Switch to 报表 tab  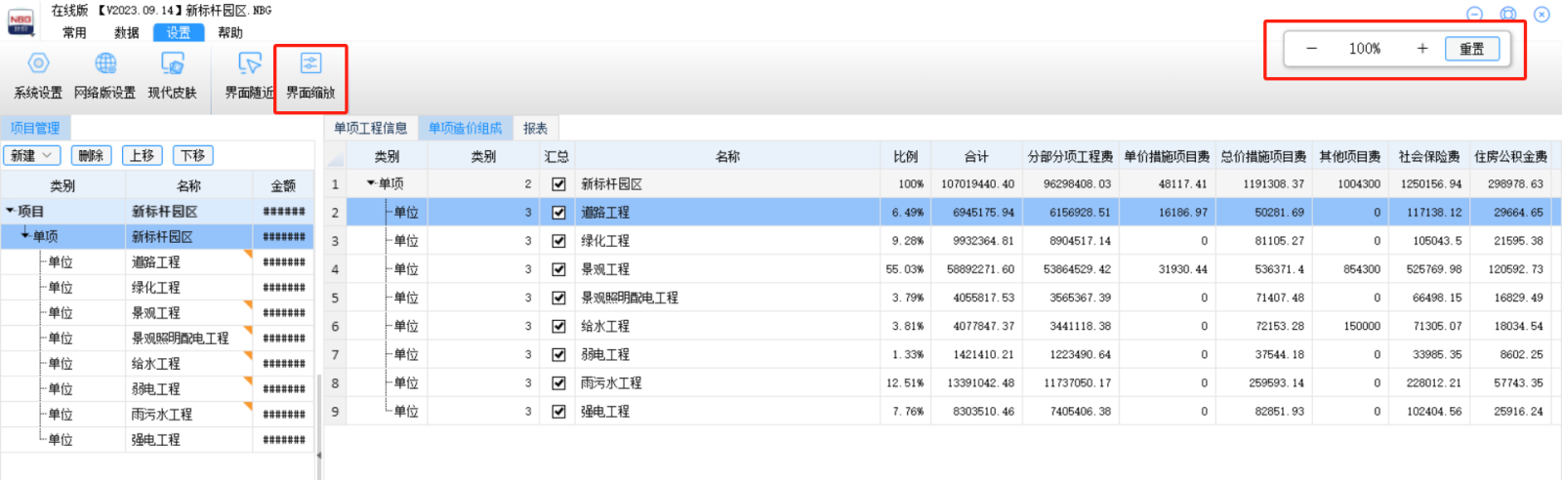535,128
